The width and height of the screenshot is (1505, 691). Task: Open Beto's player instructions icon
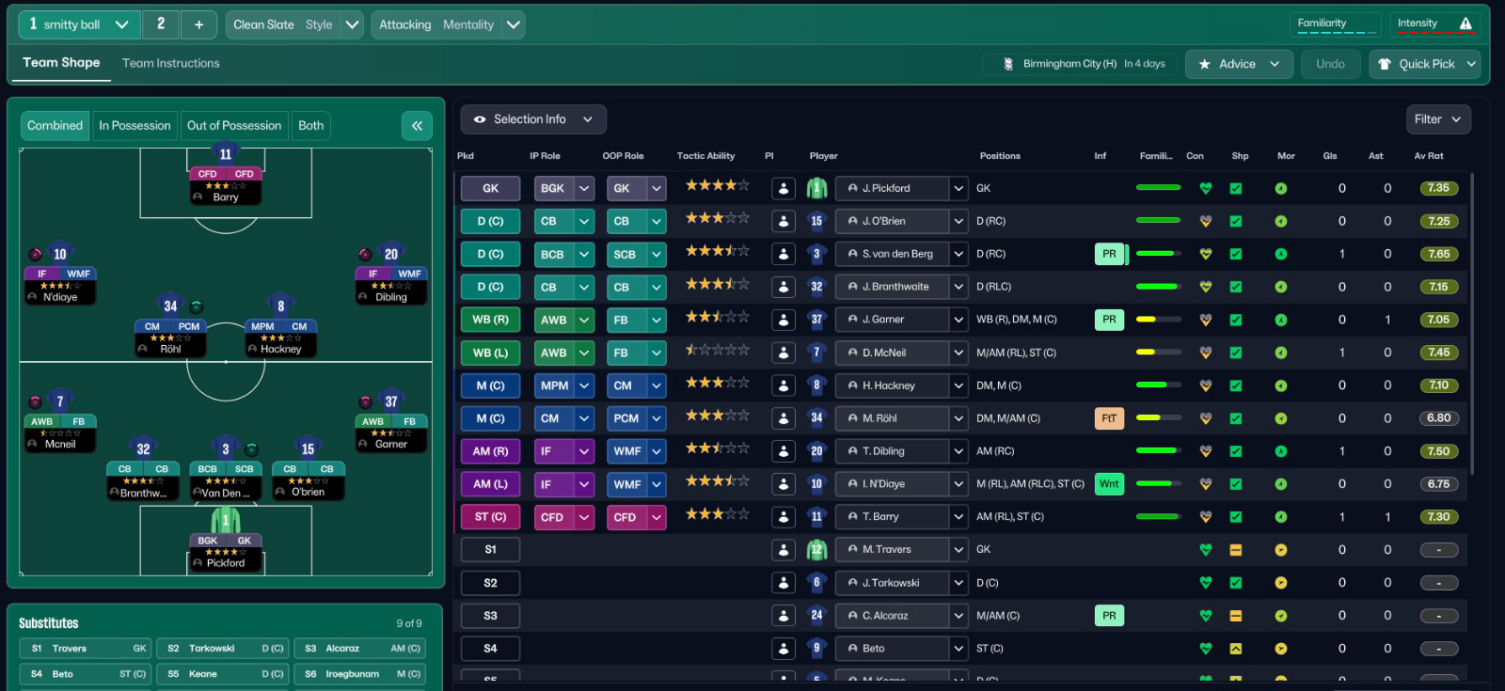(783, 649)
